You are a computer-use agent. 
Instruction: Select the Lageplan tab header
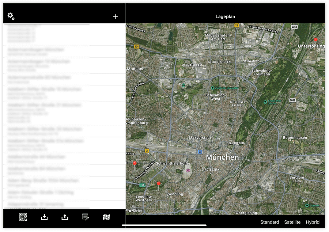225,16
